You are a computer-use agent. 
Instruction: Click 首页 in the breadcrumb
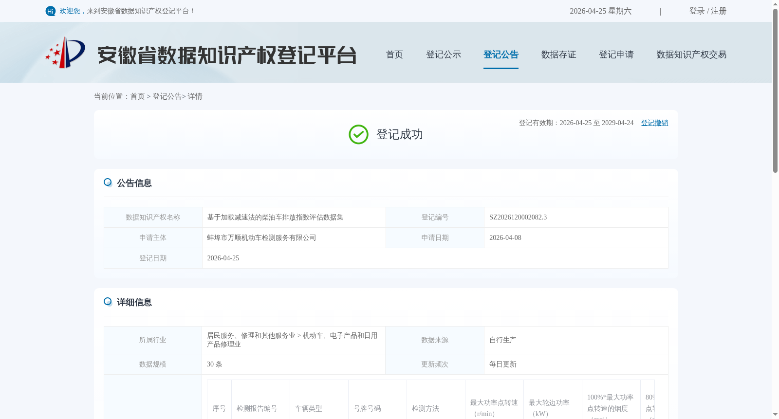click(137, 96)
